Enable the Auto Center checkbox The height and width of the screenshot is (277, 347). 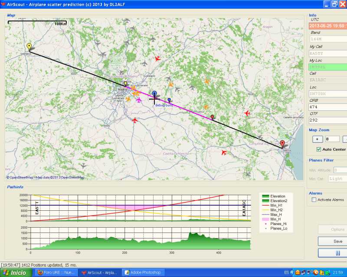pyautogui.click(x=319, y=149)
